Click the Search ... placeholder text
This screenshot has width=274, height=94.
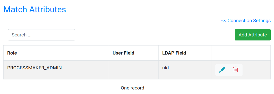click(x=22, y=35)
